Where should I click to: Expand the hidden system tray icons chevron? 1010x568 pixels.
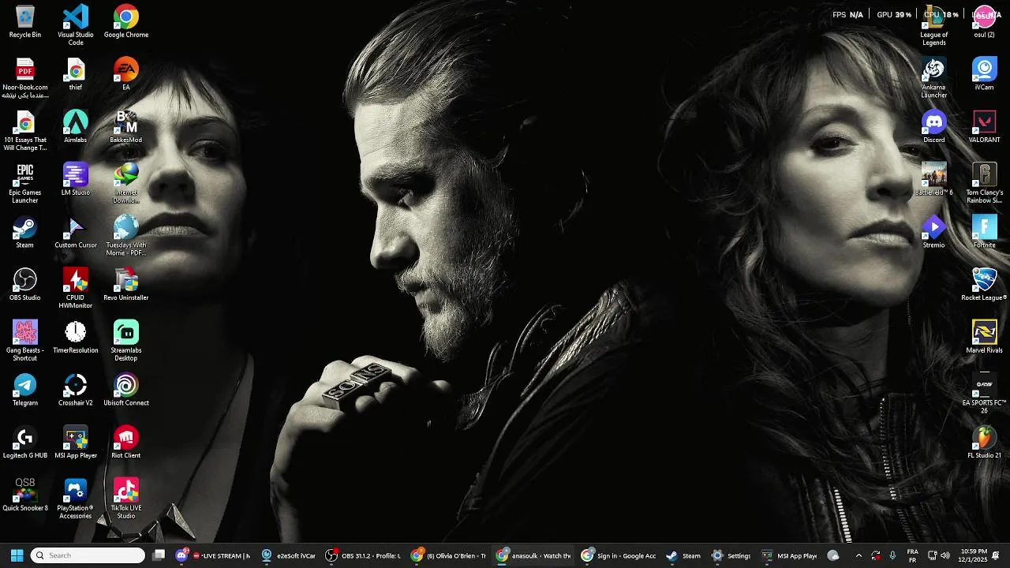tap(858, 555)
